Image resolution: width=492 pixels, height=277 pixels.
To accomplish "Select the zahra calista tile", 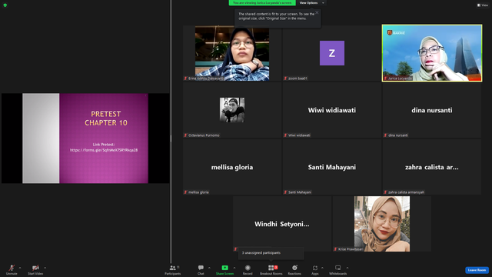I will tap(432, 167).
